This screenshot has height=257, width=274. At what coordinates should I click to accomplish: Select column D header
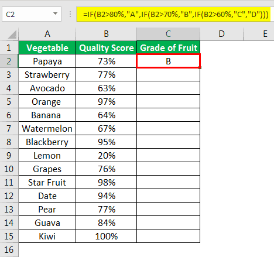tap(221, 34)
